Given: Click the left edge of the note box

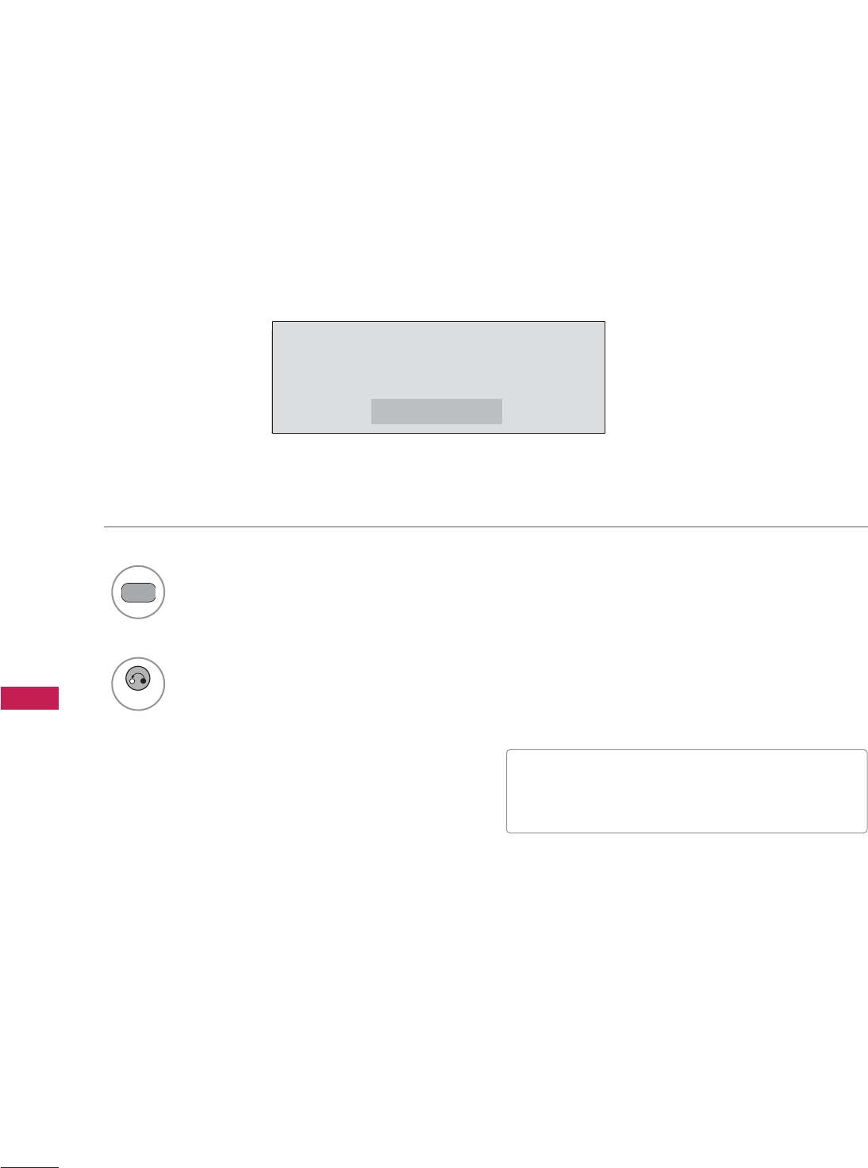Looking at the screenshot, I should pyautogui.click(x=507, y=791).
